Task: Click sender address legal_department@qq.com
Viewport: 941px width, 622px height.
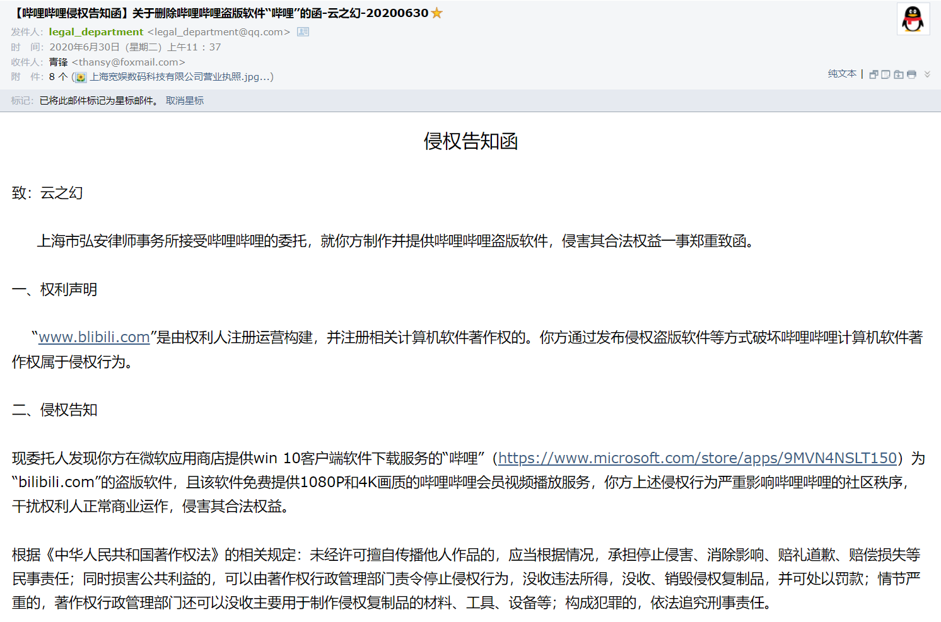Action: [x=219, y=32]
